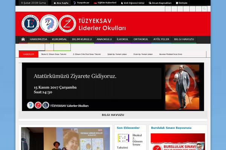226x150 pixels.
Task: Click the home icon in the main navigation bar
Action: pos(23,39)
